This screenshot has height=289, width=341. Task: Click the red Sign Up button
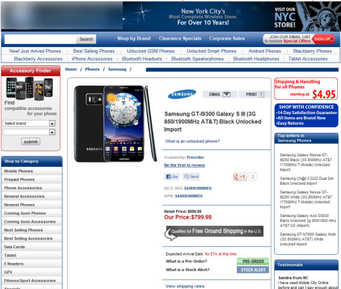click(x=323, y=39)
